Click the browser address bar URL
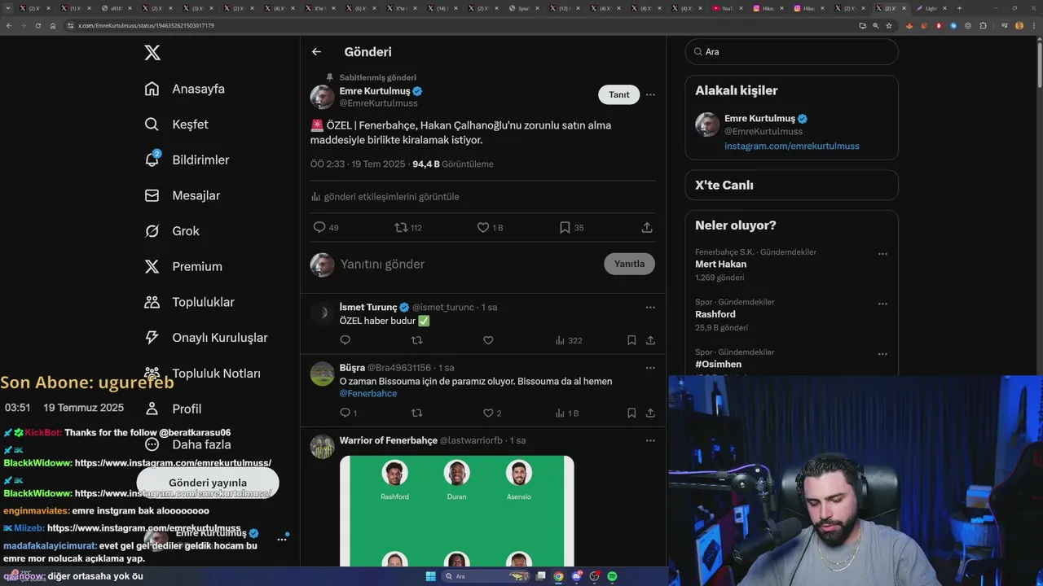 point(147,26)
